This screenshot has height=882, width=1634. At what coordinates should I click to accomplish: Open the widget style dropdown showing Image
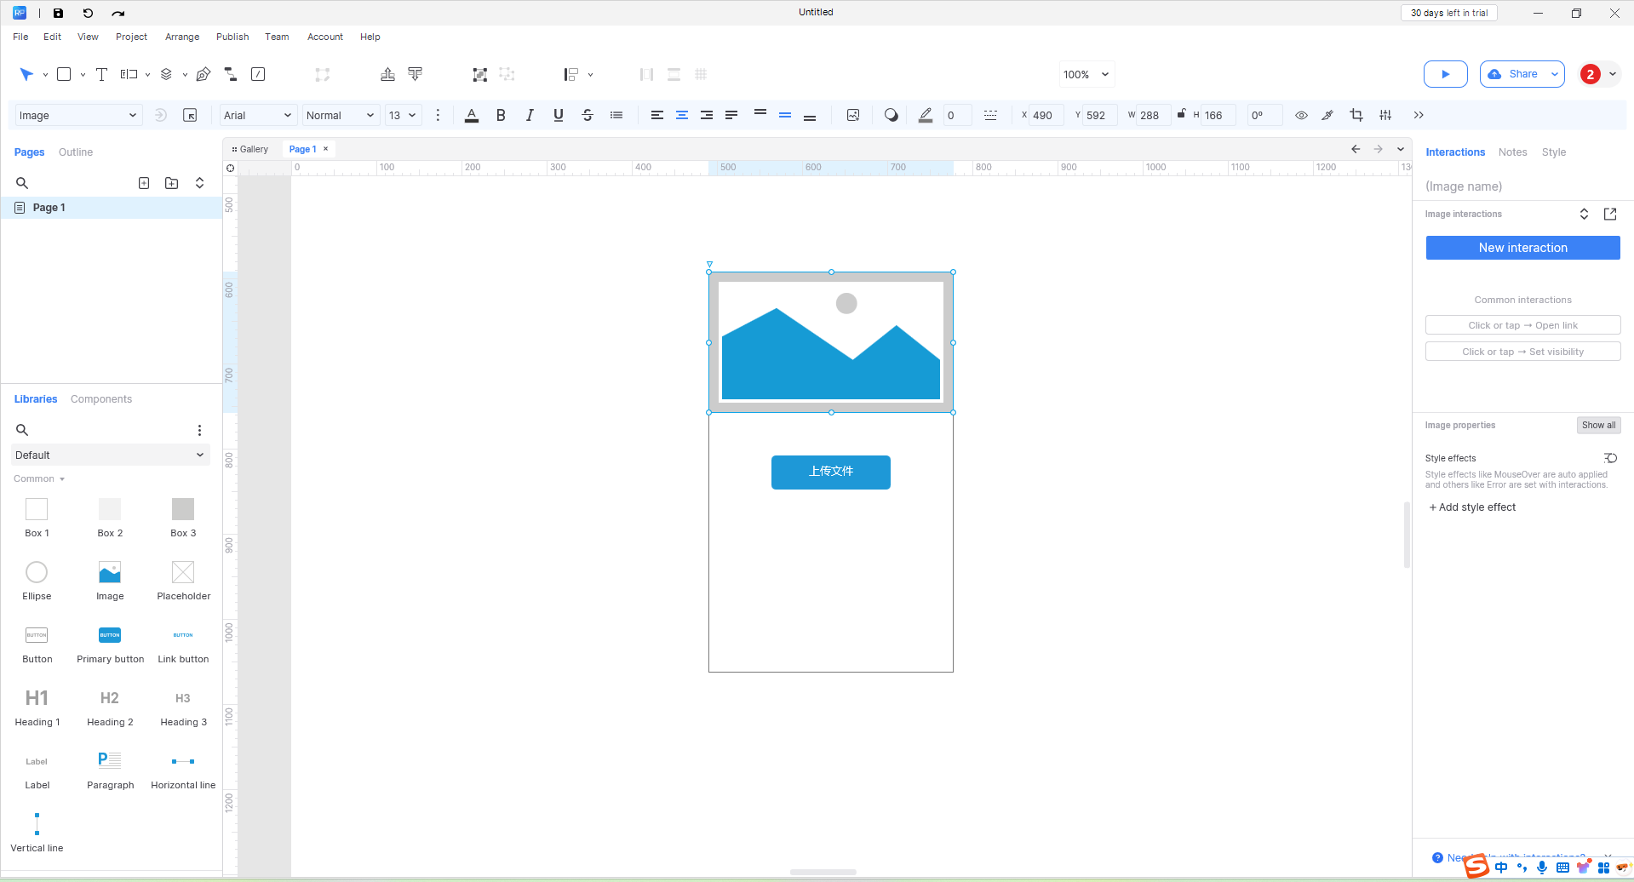click(x=77, y=115)
